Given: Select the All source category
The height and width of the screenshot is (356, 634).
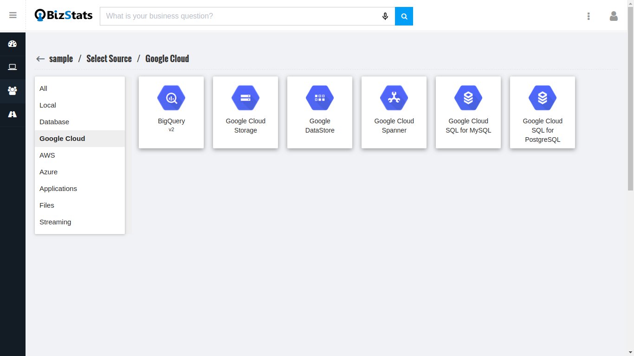Looking at the screenshot, I should pos(80,89).
